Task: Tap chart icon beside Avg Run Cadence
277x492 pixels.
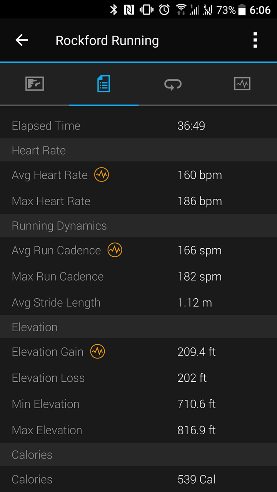Action: coord(115,250)
